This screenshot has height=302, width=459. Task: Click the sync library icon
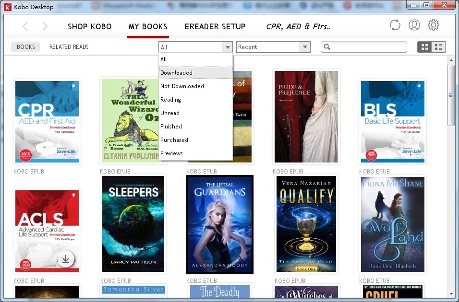pyautogui.click(x=395, y=24)
